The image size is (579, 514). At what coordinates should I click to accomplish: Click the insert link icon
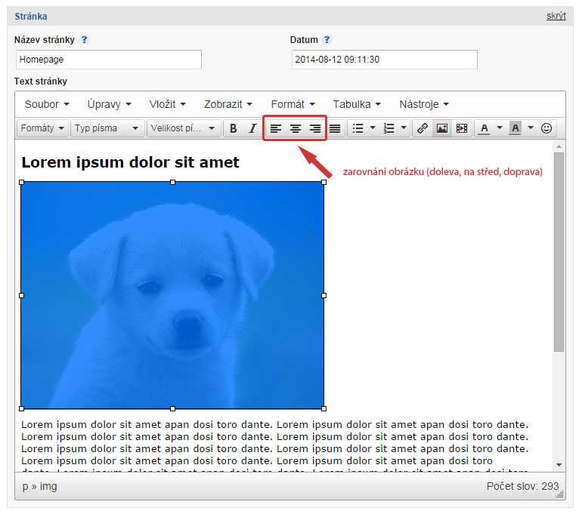click(423, 128)
